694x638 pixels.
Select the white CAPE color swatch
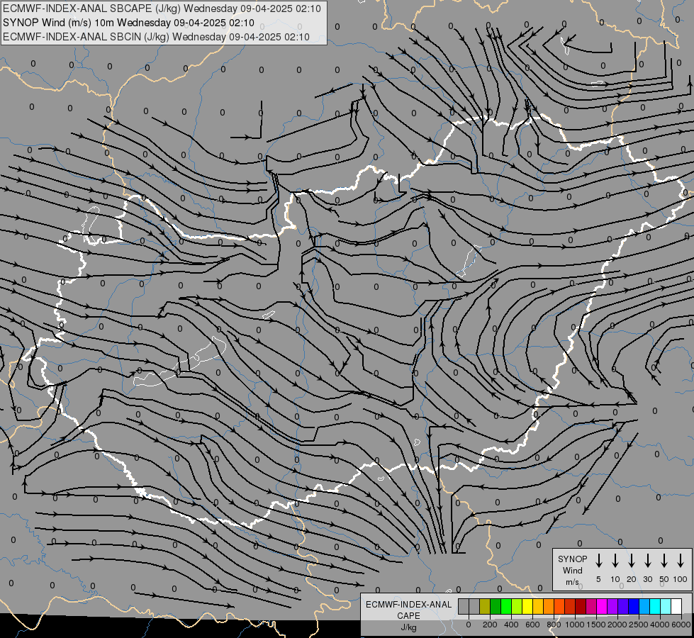[676, 606]
